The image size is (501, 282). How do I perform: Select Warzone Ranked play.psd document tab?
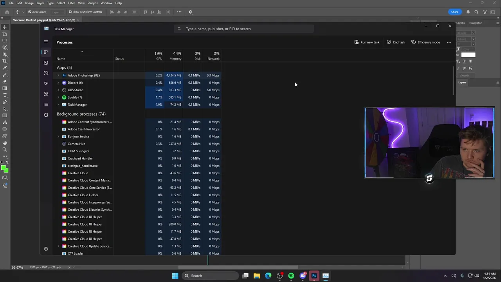(x=44, y=20)
